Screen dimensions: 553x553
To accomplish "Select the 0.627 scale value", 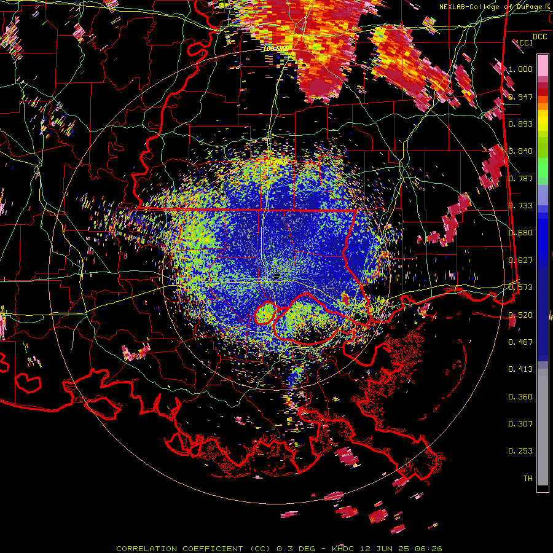I will [520, 260].
